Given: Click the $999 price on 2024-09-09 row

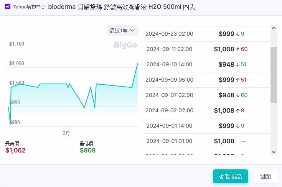Looking at the screenshot, I should [226, 80].
